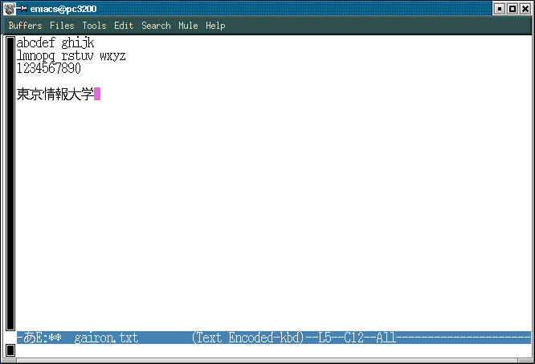
Task: Click the window menu icon in title bar
Action: [10, 9]
